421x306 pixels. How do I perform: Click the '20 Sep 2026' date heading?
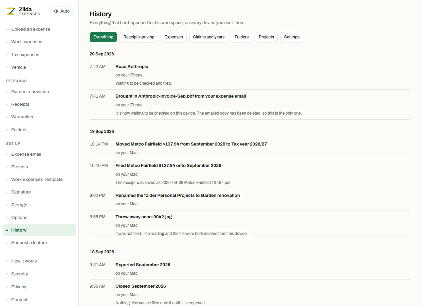[102, 54]
